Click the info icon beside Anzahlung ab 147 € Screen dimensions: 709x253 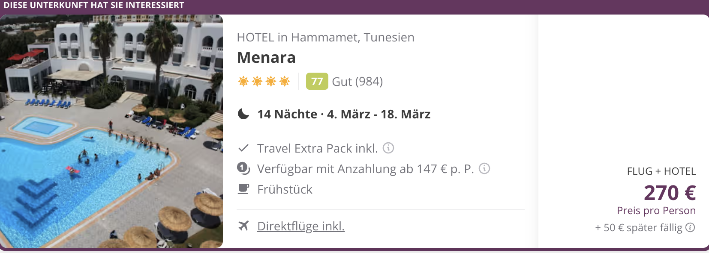(x=484, y=168)
